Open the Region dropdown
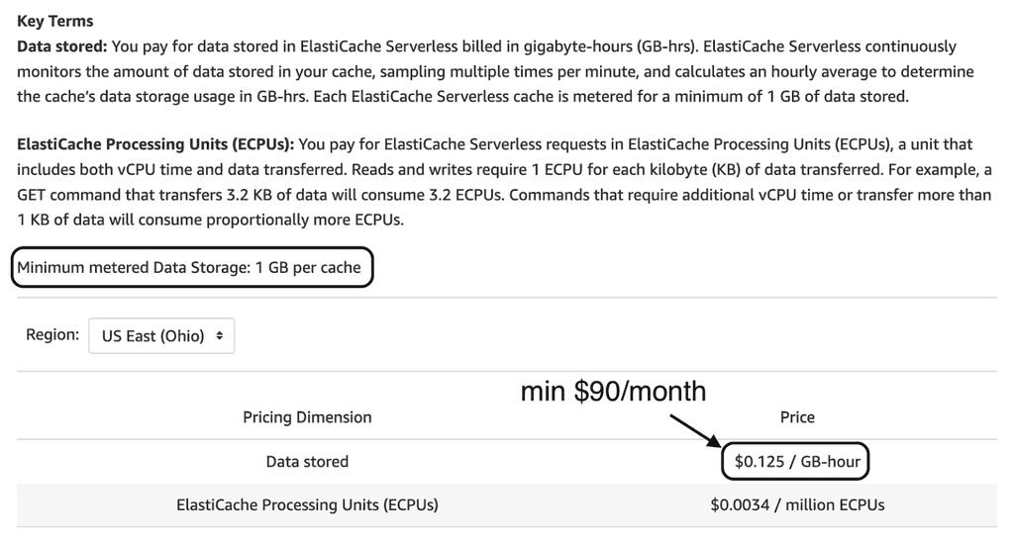Viewport: 1014px width, 540px height. tap(161, 336)
